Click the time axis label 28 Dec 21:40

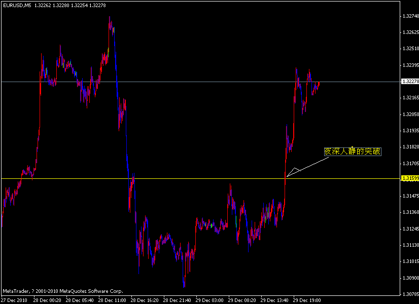[177, 300]
